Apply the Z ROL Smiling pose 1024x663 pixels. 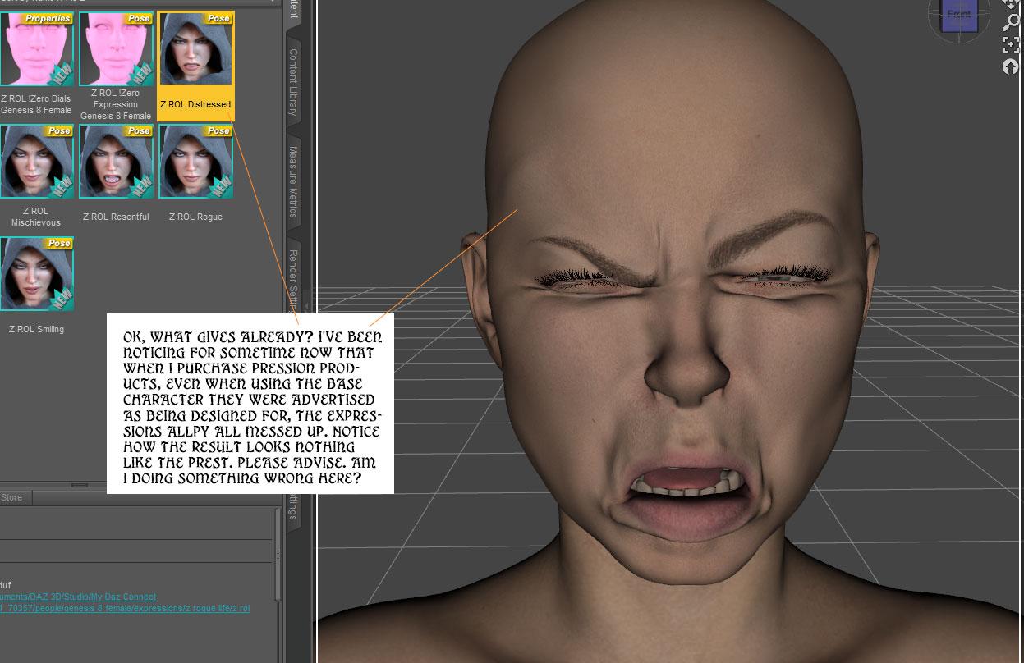click(x=36, y=286)
